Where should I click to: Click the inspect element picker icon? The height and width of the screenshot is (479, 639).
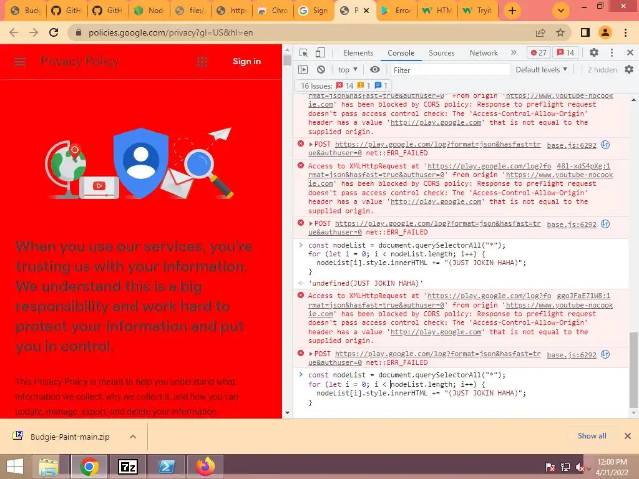point(303,52)
